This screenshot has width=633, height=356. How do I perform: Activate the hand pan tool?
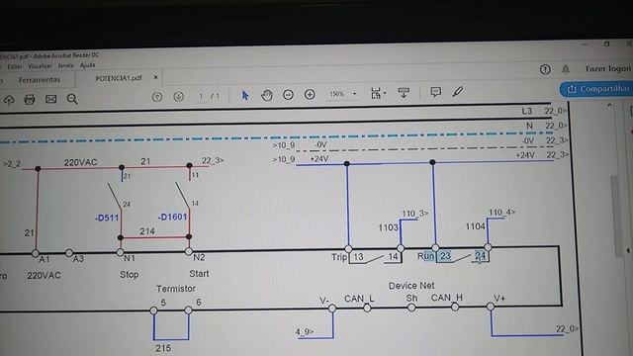click(266, 95)
